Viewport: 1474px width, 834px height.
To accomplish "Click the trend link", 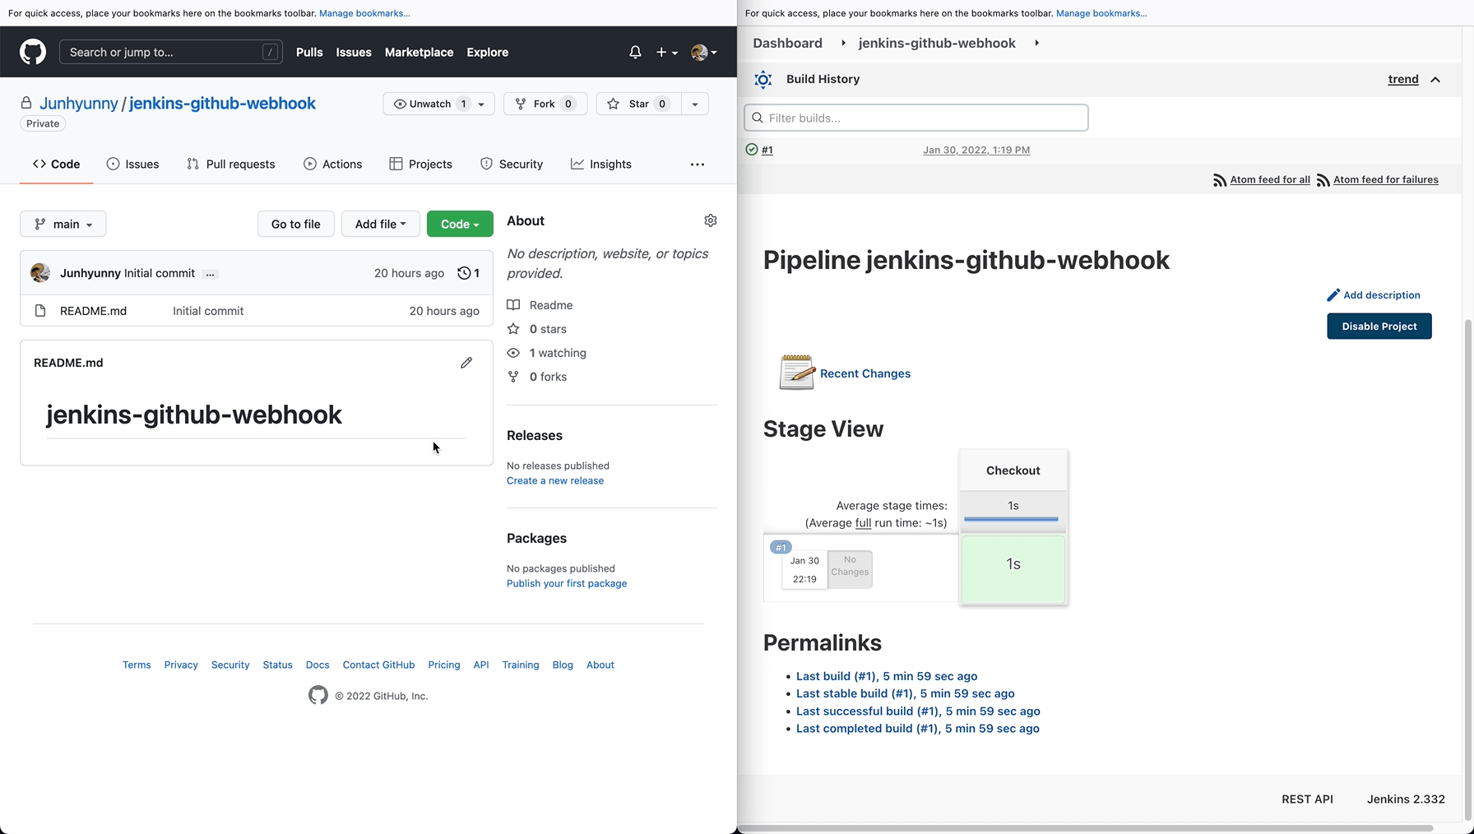I will (x=1403, y=80).
